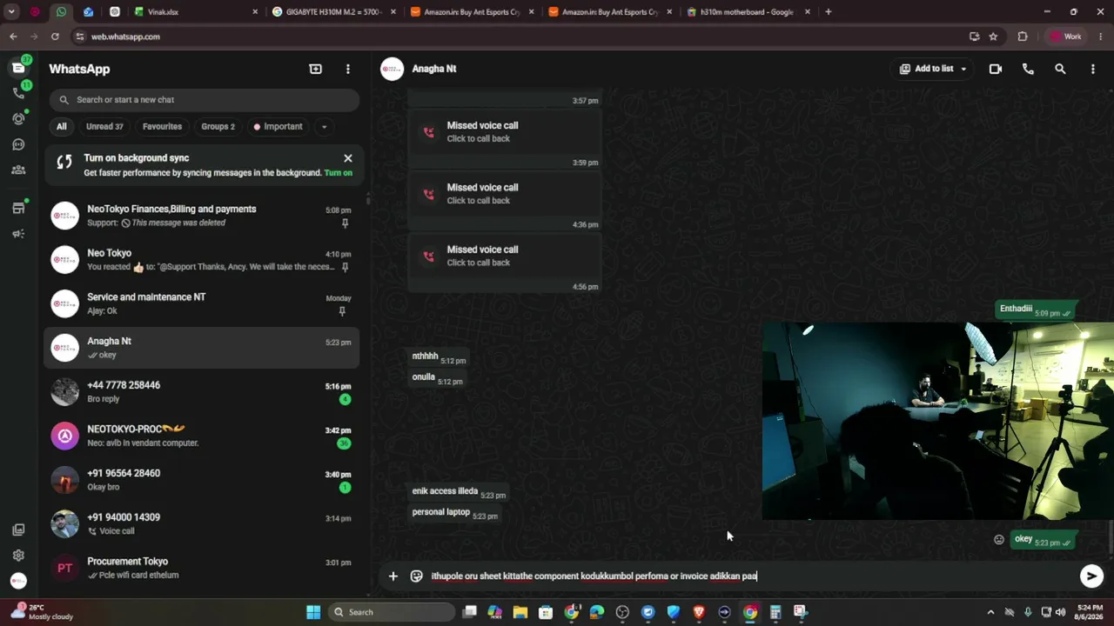Image resolution: width=1114 pixels, height=626 pixels.
Task: Open Service and maintenance NT chat
Action: click(x=202, y=303)
